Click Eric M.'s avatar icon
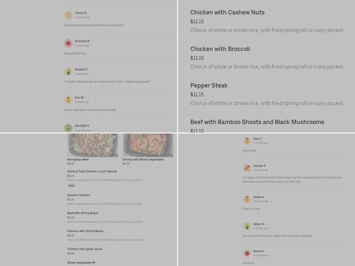The height and width of the screenshot is (266, 355). click(x=68, y=98)
